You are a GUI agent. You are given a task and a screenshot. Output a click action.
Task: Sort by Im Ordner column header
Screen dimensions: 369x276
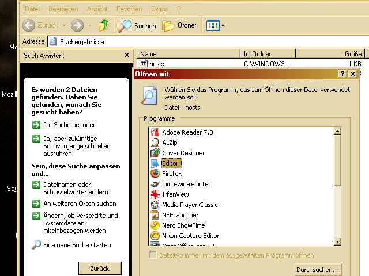tap(268, 53)
